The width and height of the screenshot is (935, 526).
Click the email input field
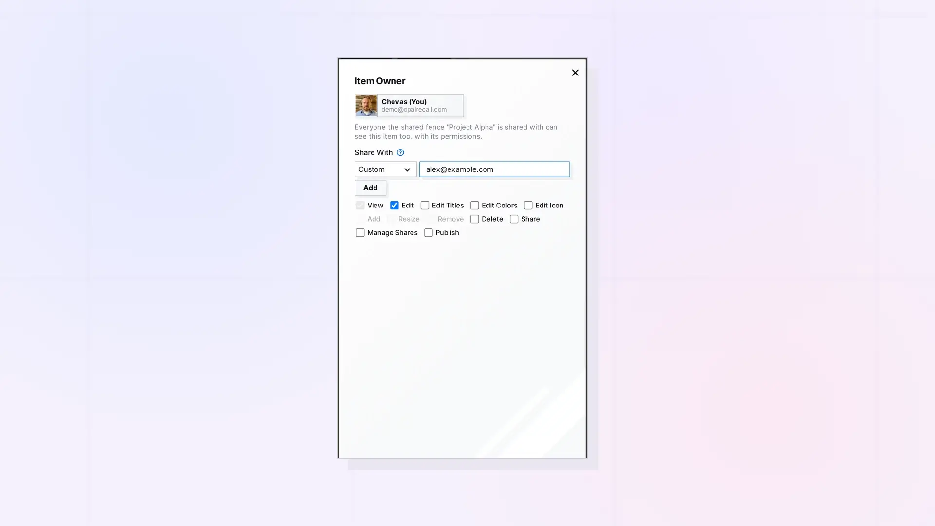(494, 169)
